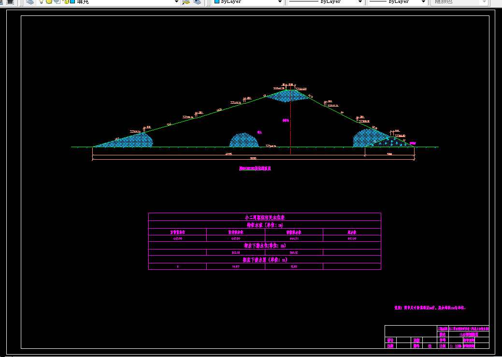Image resolution: width=502 pixels, height=357 pixels.
Task: Toggle the layer freeze sun icon
Action: [x=49, y=1]
